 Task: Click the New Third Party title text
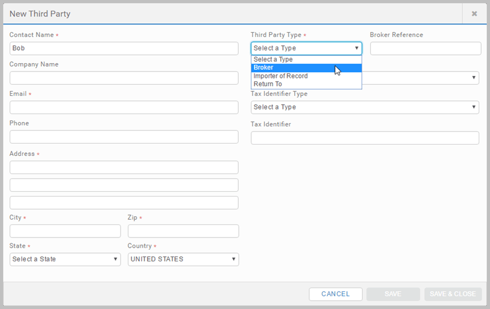click(x=40, y=14)
